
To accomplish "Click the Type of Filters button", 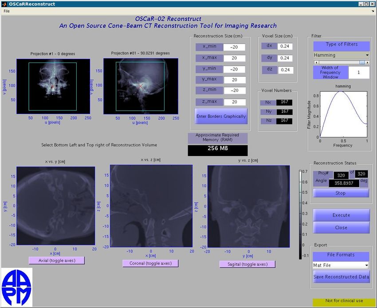I will (x=341, y=46).
